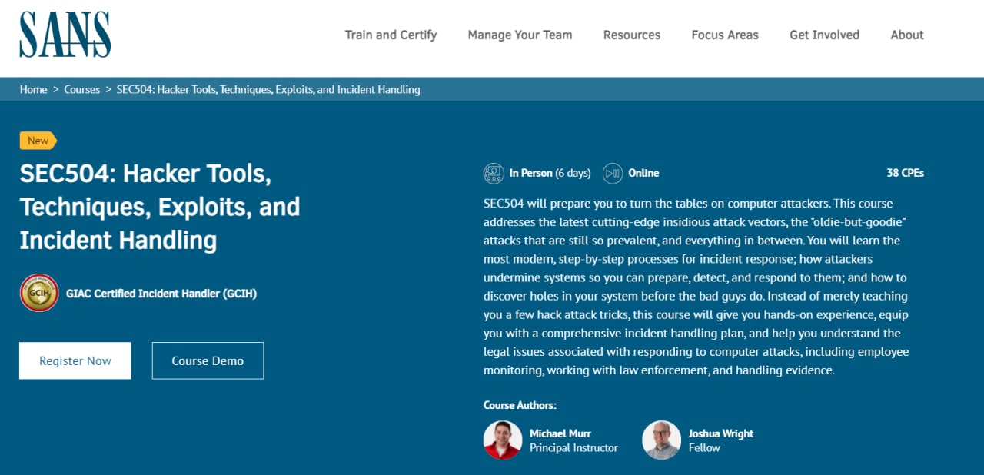Open the Resources menu
This screenshot has height=475, width=984.
click(632, 35)
